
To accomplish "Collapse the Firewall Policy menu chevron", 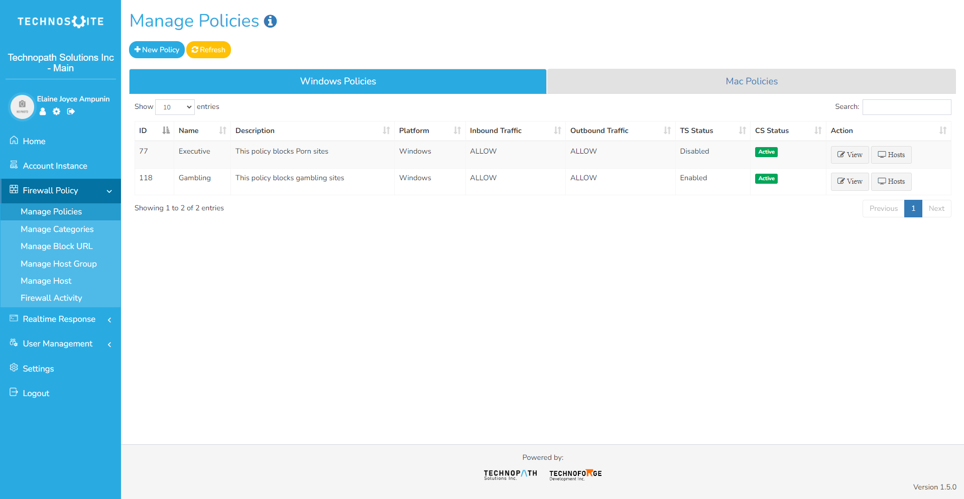I will click(x=109, y=191).
